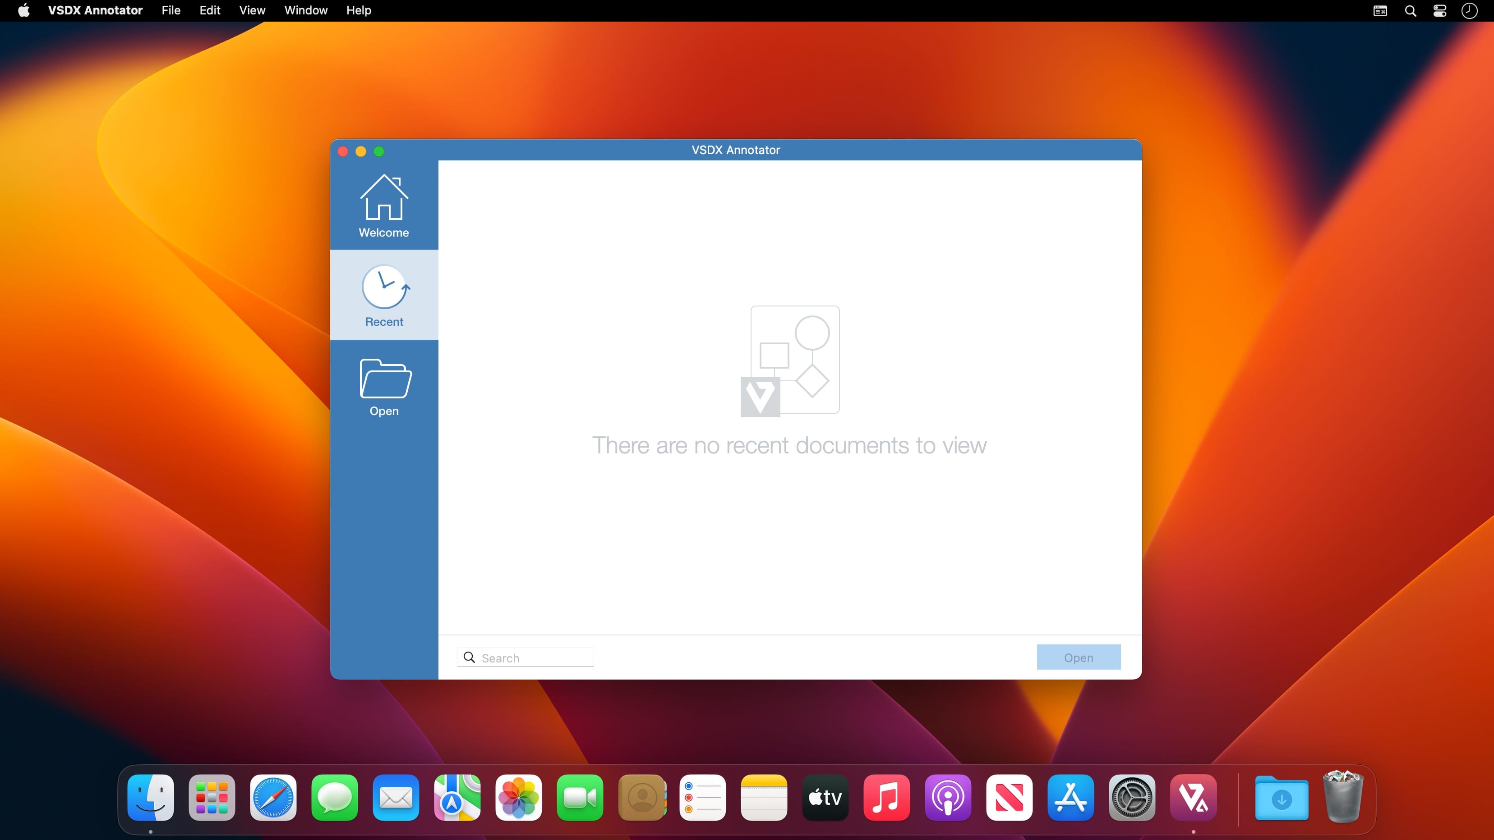Open Control Center in the menu bar

click(x=1439, y=10)
